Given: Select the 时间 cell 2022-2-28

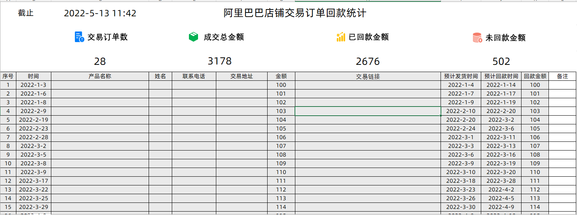Looking at the screenshot, I should [33, 137].
